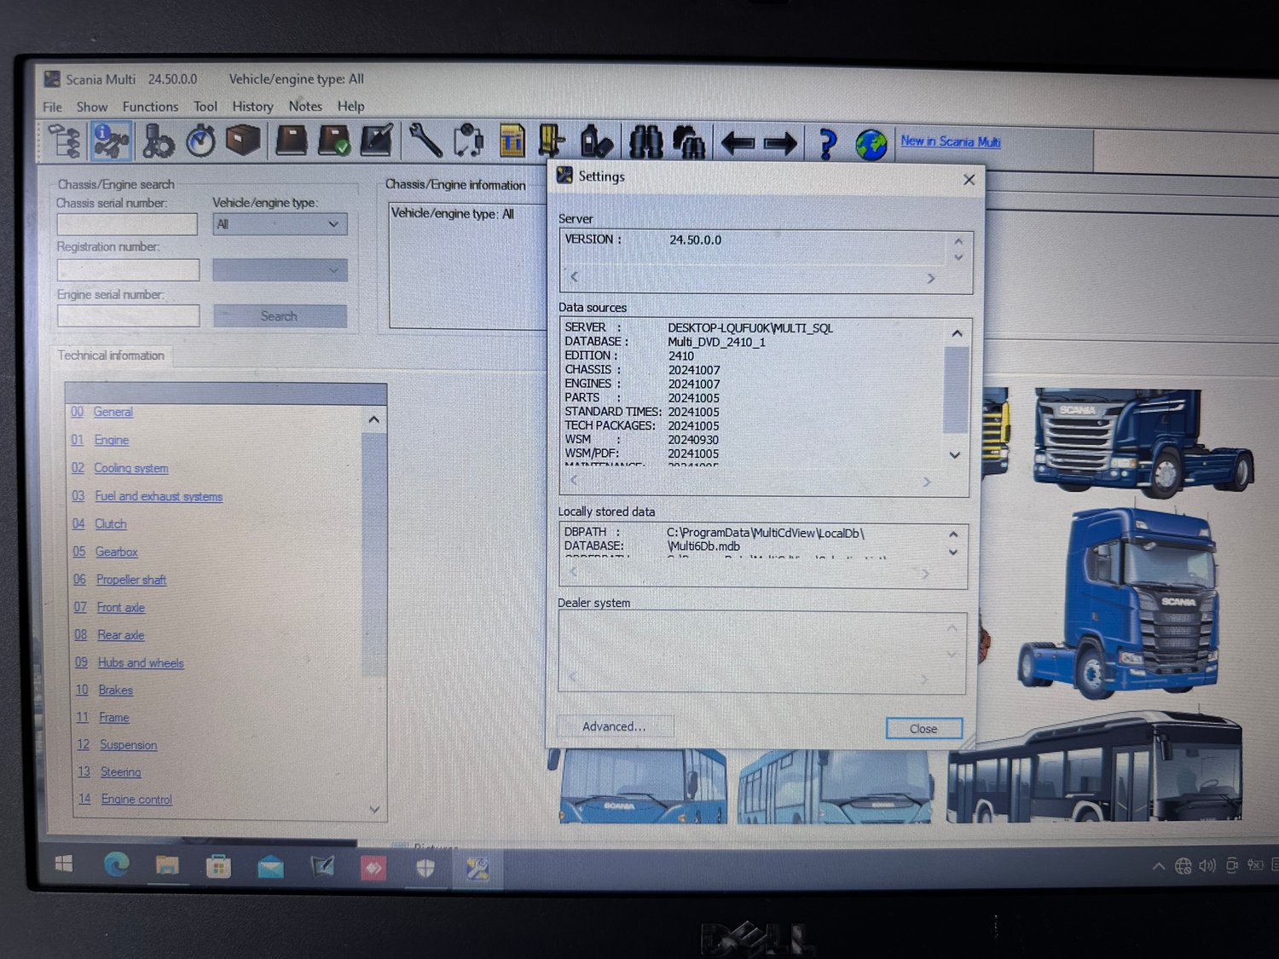The height and width of the screenshot is (959, 1279).
Task: Open the plain dark book toolbar icon
Action: tap(291, 141)
